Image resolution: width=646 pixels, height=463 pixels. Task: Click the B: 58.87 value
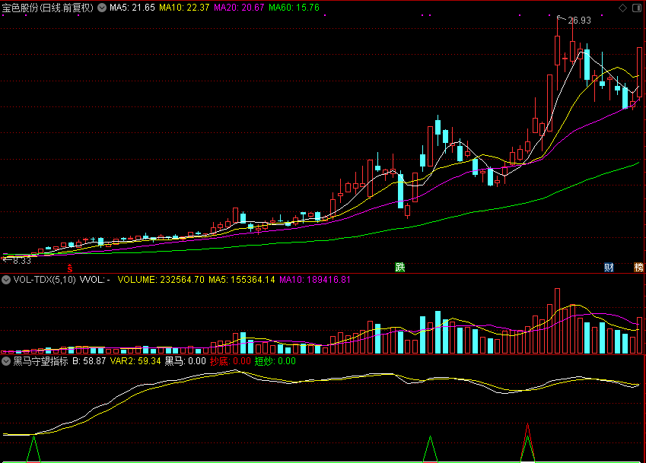89,361
